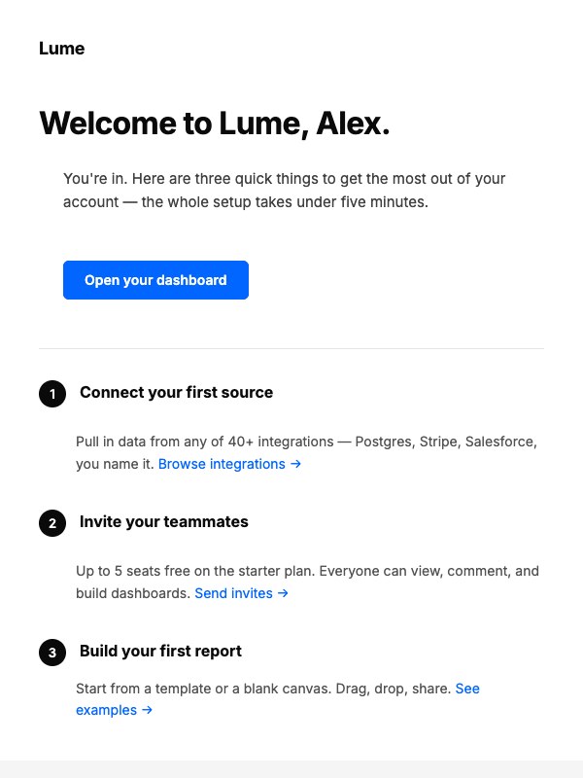The image size is (583, 778).
Task: Click the number 1 step badge
Action: pyautogui.click(x=52, y=394)
